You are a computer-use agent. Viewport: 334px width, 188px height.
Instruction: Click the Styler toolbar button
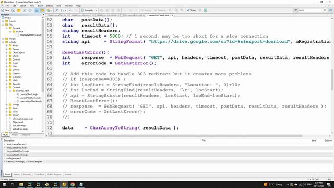click(191, 10)
